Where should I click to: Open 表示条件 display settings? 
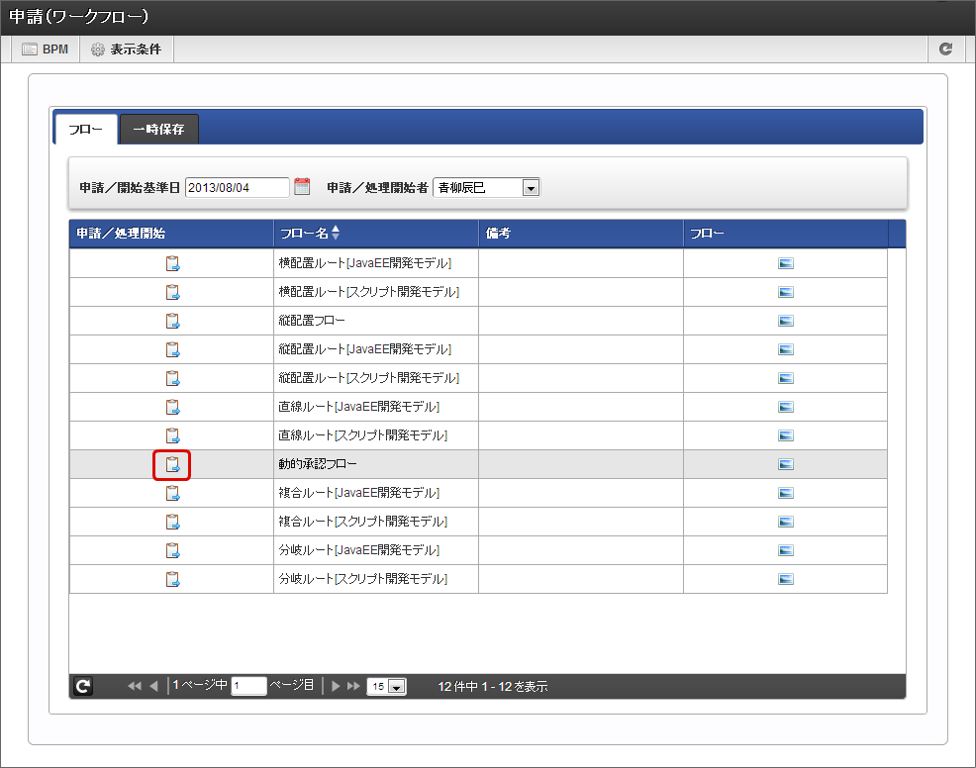point(126,48)
